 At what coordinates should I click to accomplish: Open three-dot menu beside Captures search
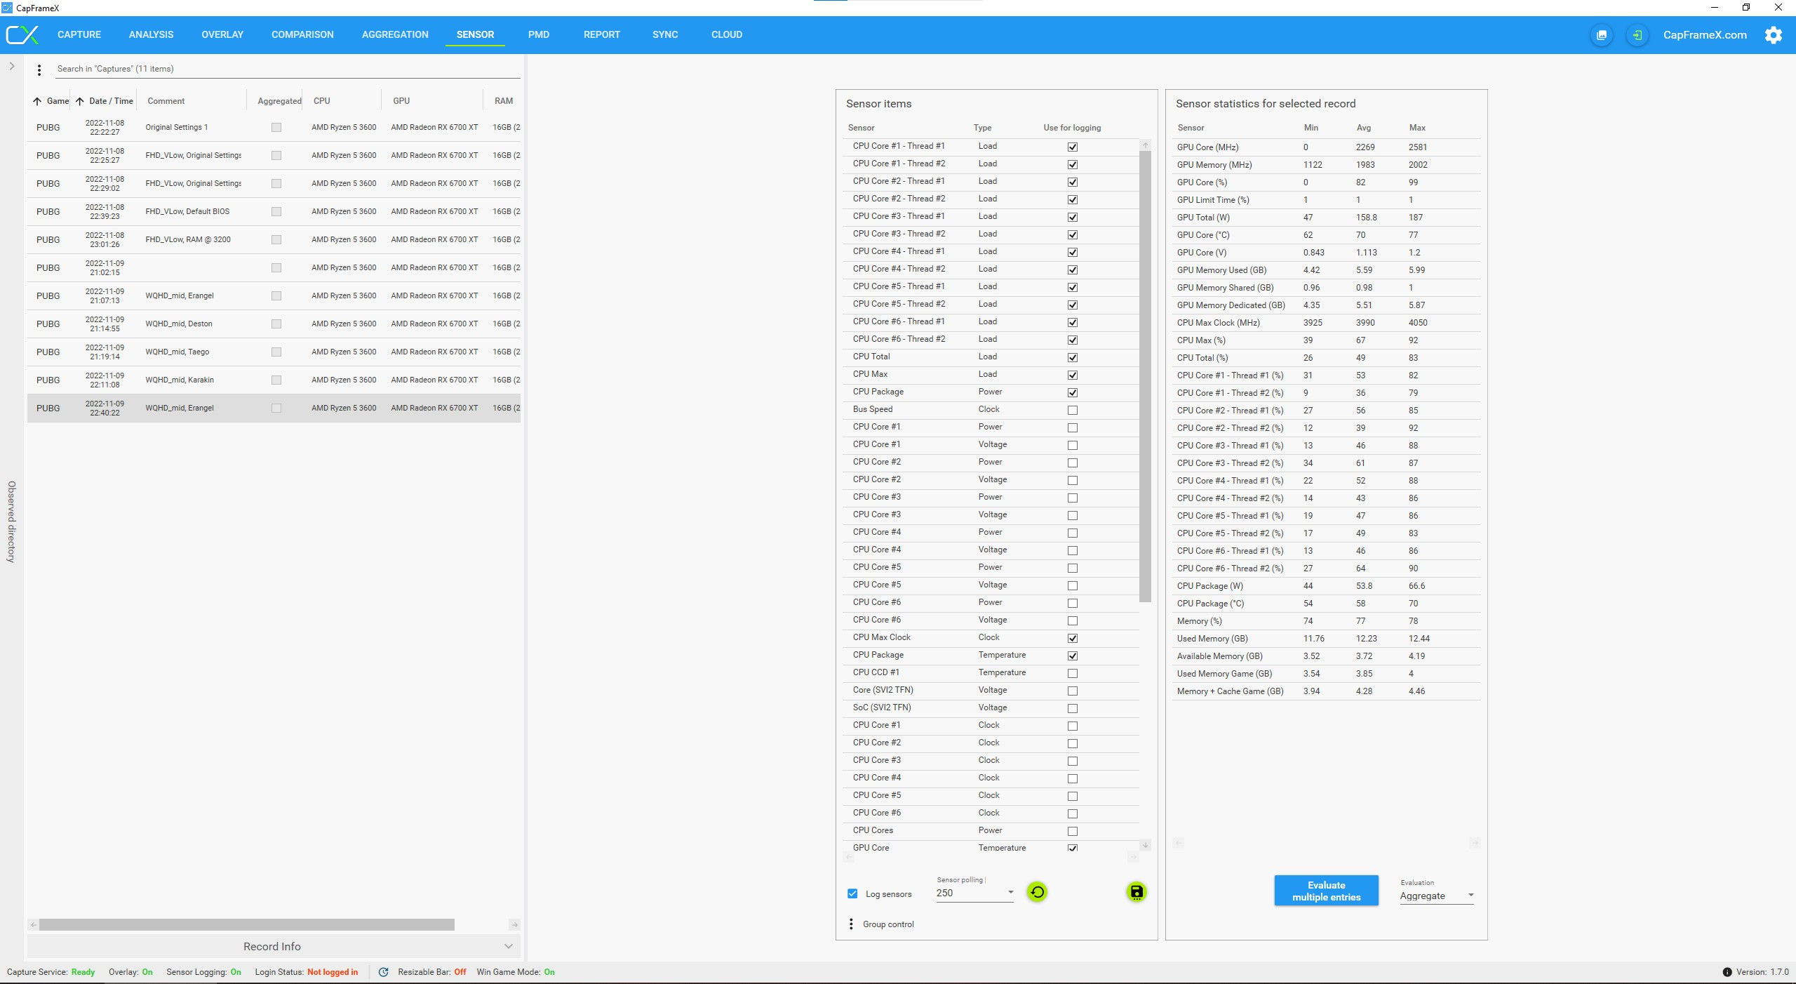pyautogui.click(x=39, y=69)
